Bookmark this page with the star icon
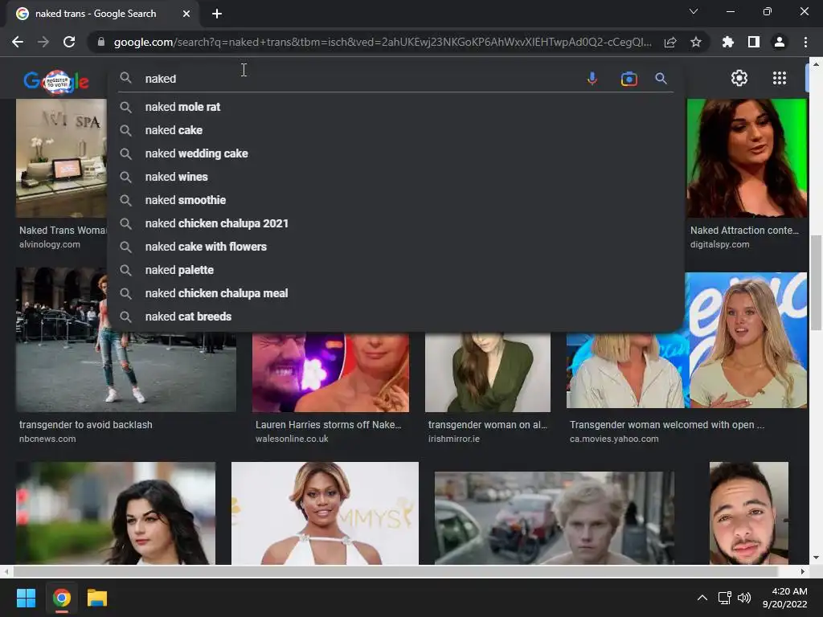The image size is (823, 617). click(x=696, y=42)
